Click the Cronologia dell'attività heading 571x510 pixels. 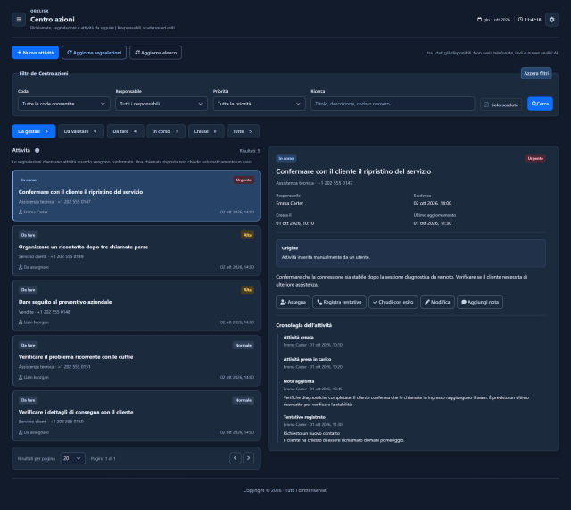pos(303,325)
